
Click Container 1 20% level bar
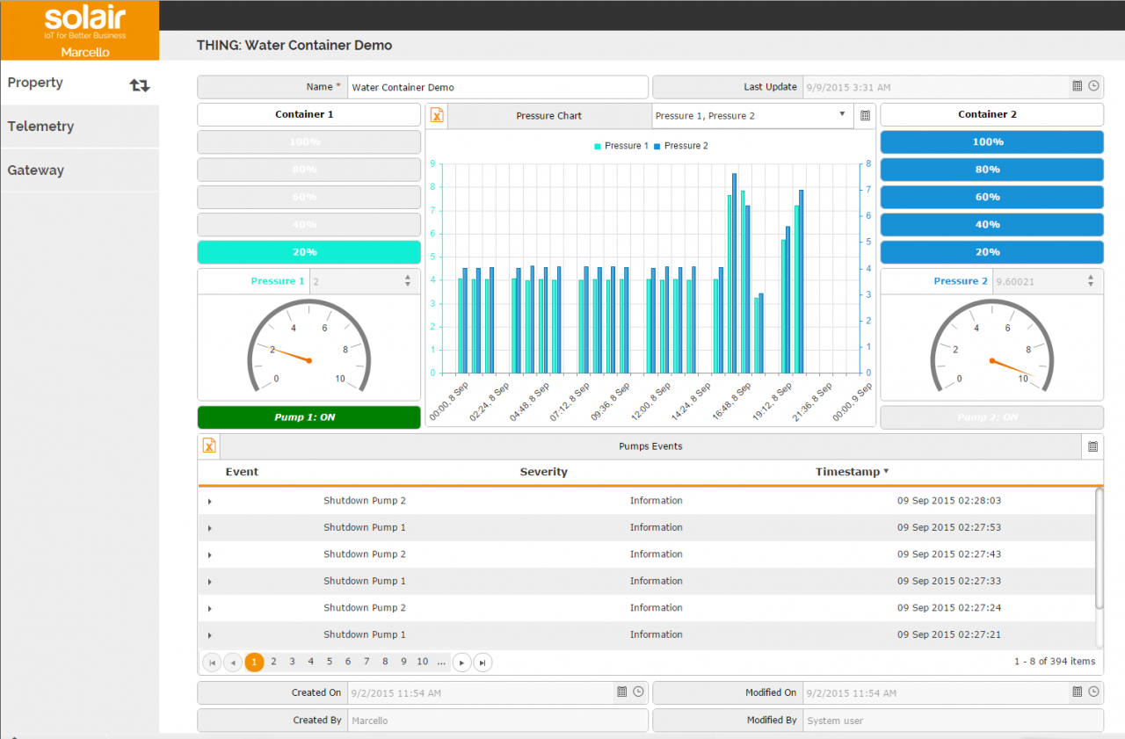[x=308, y=252]
